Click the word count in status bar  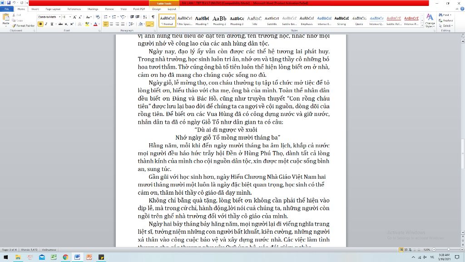click(29, 250)
